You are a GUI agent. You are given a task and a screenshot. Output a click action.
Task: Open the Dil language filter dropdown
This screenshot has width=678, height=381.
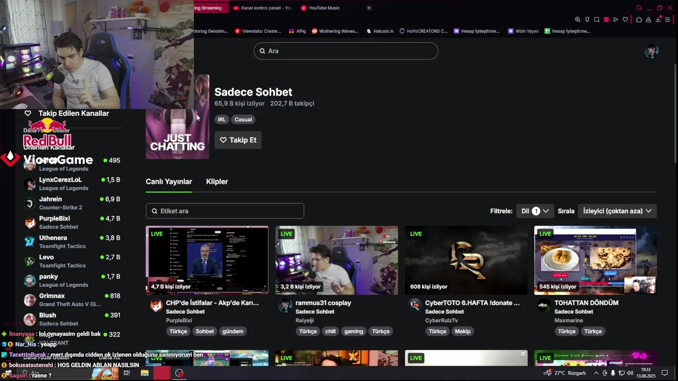pyautogui.click(x=535, y=211)
